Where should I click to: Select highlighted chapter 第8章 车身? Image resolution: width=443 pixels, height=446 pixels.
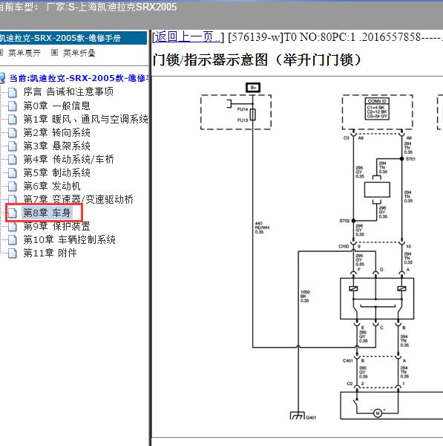point(47,213)
